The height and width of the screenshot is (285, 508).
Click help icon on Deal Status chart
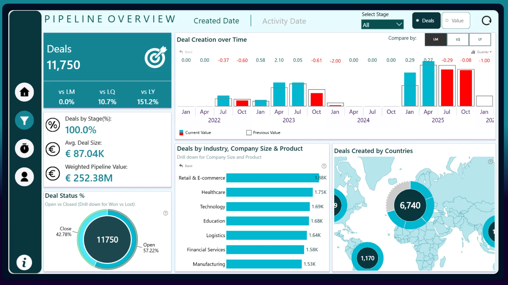click(166, 213)
